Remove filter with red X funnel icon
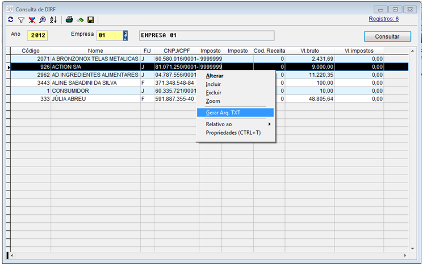The width and height of the screenshot is (423, 265). tap(32, 20)
